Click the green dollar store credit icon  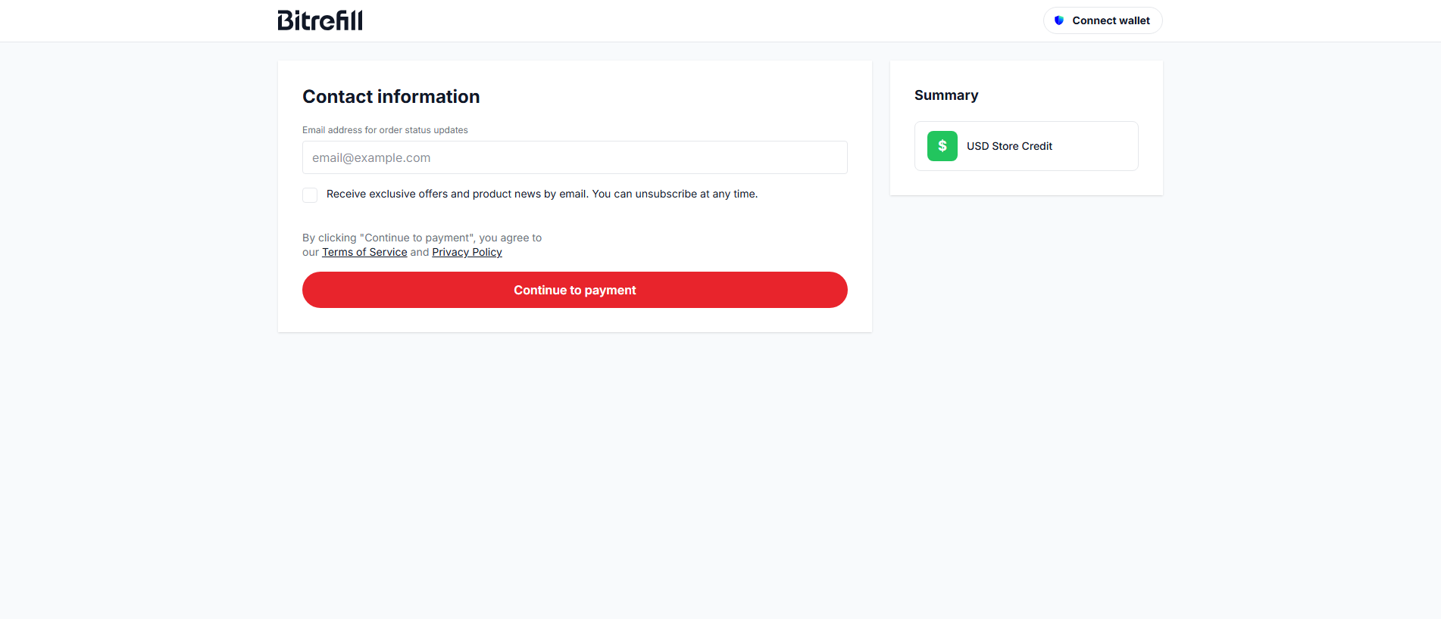coord(942,146)
